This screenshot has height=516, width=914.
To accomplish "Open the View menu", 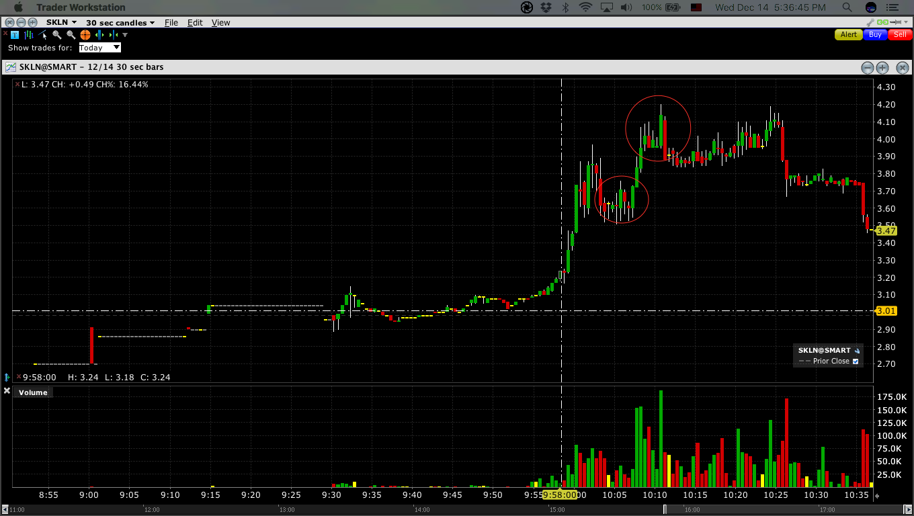I will (220, 22).
